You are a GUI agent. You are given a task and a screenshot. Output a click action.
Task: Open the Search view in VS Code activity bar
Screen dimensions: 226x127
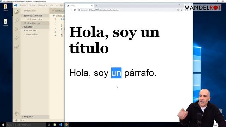tap(17, 20)
